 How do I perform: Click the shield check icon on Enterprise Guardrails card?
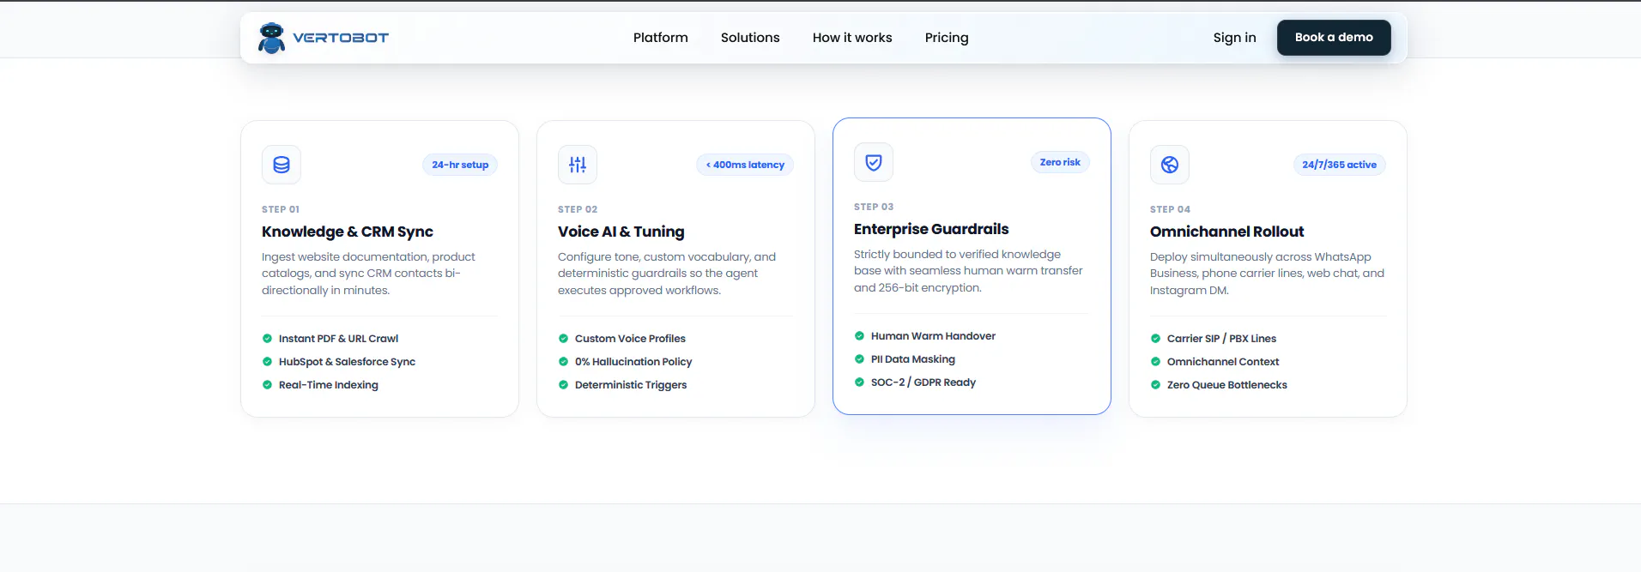[874, 162]
